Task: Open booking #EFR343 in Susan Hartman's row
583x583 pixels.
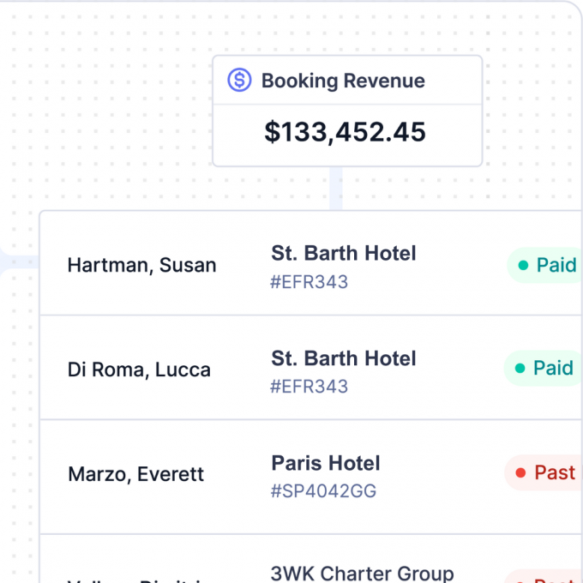Action: pos(309,282)
